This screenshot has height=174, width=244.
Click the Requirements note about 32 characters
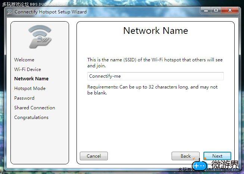152,90
